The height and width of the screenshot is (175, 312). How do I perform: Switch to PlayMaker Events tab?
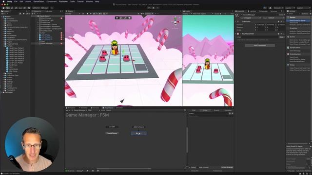click(x=216, y=110)
